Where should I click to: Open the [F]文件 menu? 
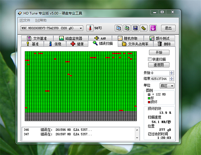click(x=25, y=20)
